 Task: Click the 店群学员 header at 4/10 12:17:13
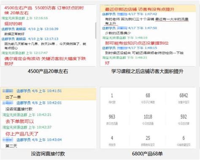click(30, 39)
